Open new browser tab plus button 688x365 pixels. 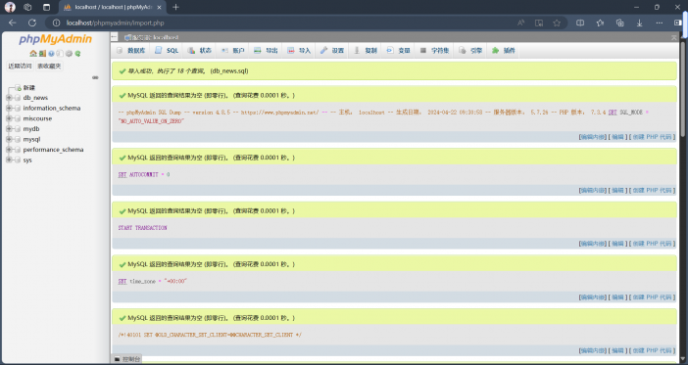coord(176,7)
